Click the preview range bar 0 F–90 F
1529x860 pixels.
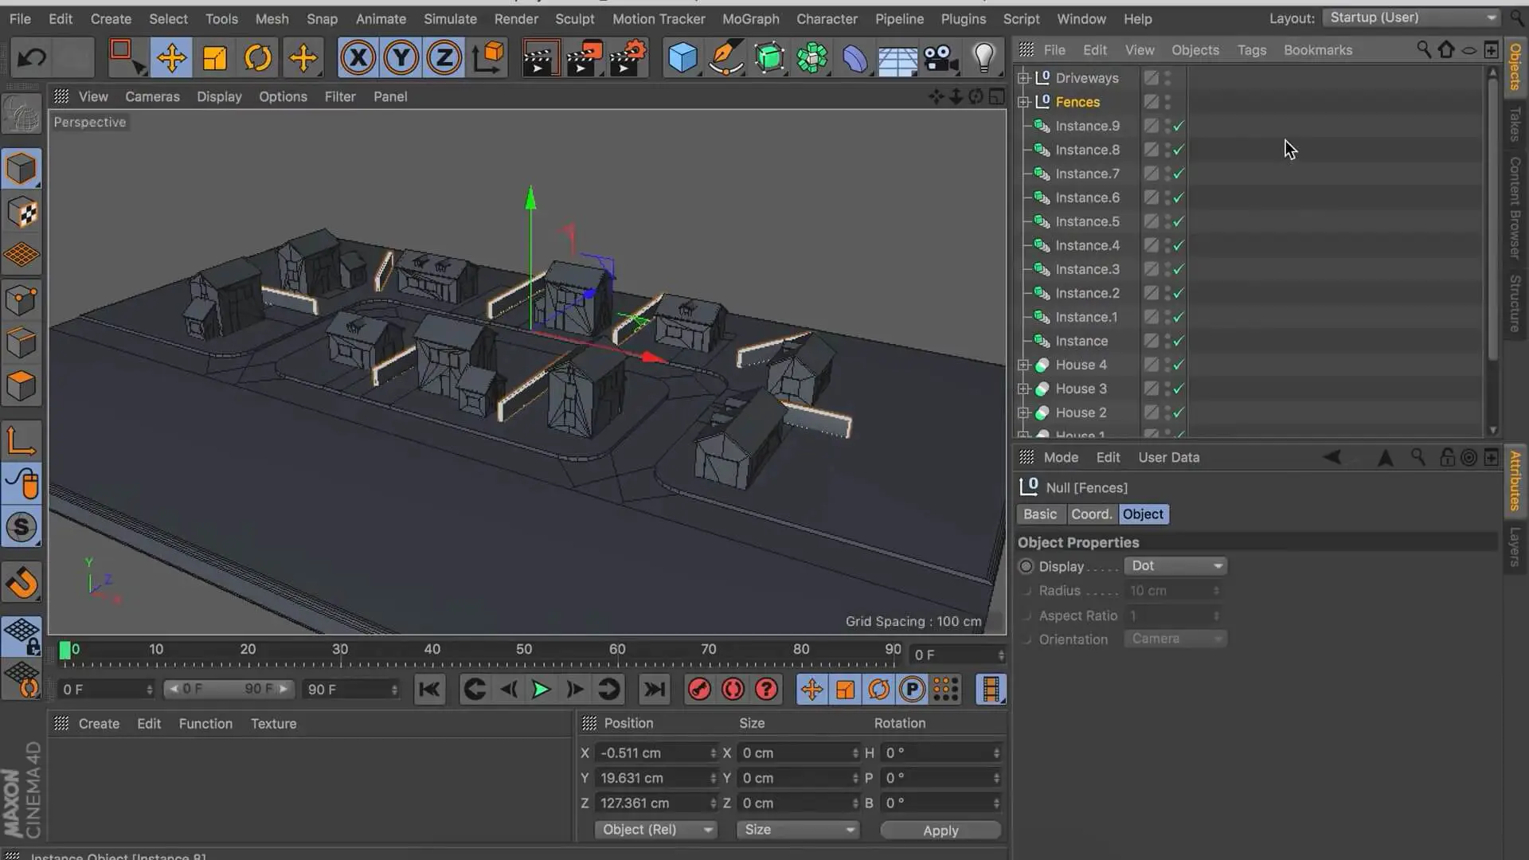click(x=229, y=689)
